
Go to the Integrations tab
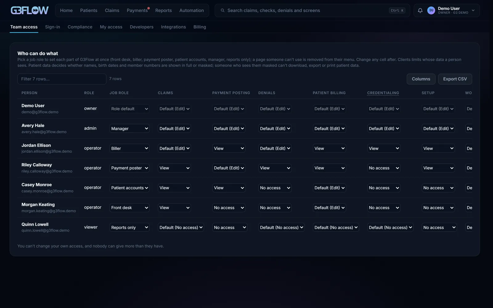(x=173, y=27)
